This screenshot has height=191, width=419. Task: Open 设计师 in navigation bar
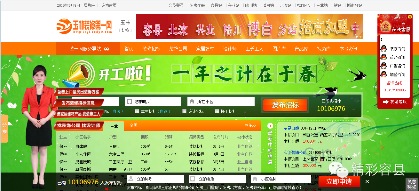click(x=230, y=49)
